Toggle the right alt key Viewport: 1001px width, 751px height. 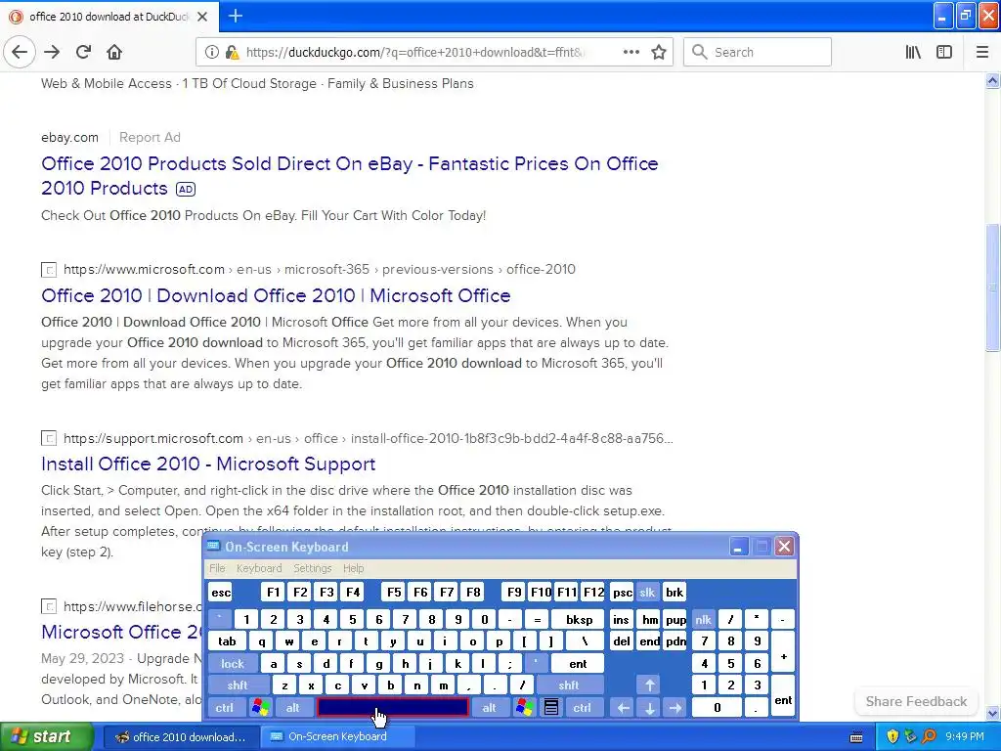coord(490,708)
